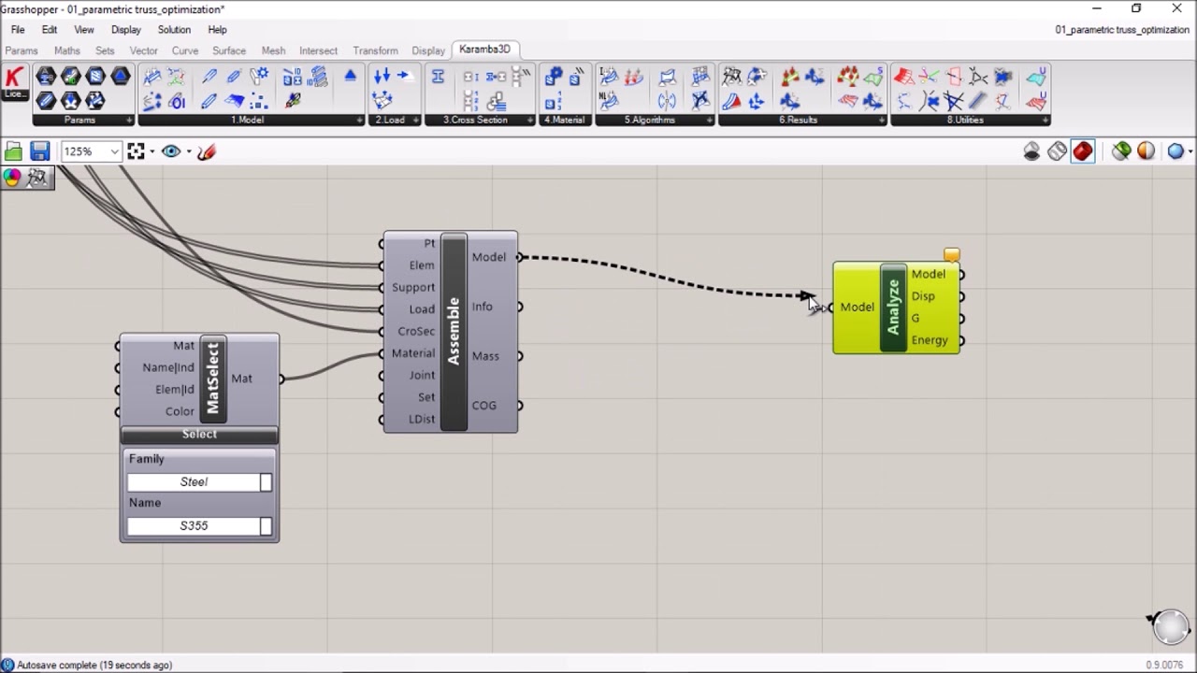1197x673 pixels.
Task: Click the small box beside S355 name
Action: tap(266, 526)
